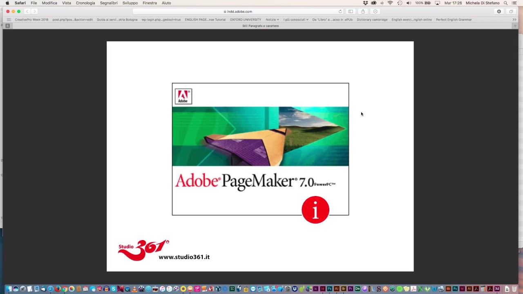Launch Adobe Xd from the Dock

point(497,289)
